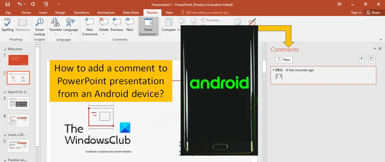Click New button in Comments pane
This screenshot has height=162, width=385.
coord(284,59)
